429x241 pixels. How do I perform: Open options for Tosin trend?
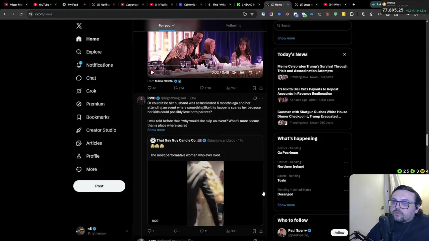coord(346,177)
